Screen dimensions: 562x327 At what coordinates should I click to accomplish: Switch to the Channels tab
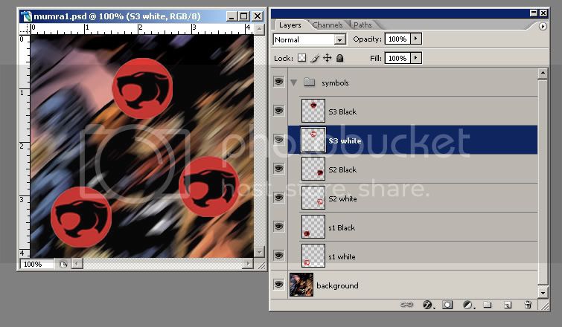(328, 25)
